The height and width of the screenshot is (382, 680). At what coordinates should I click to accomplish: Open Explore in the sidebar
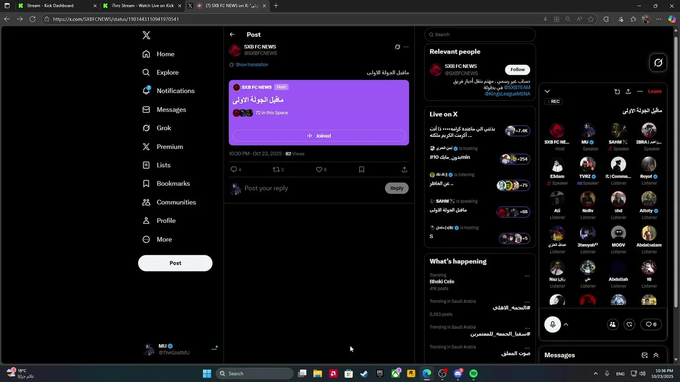[x=160, y=72]
